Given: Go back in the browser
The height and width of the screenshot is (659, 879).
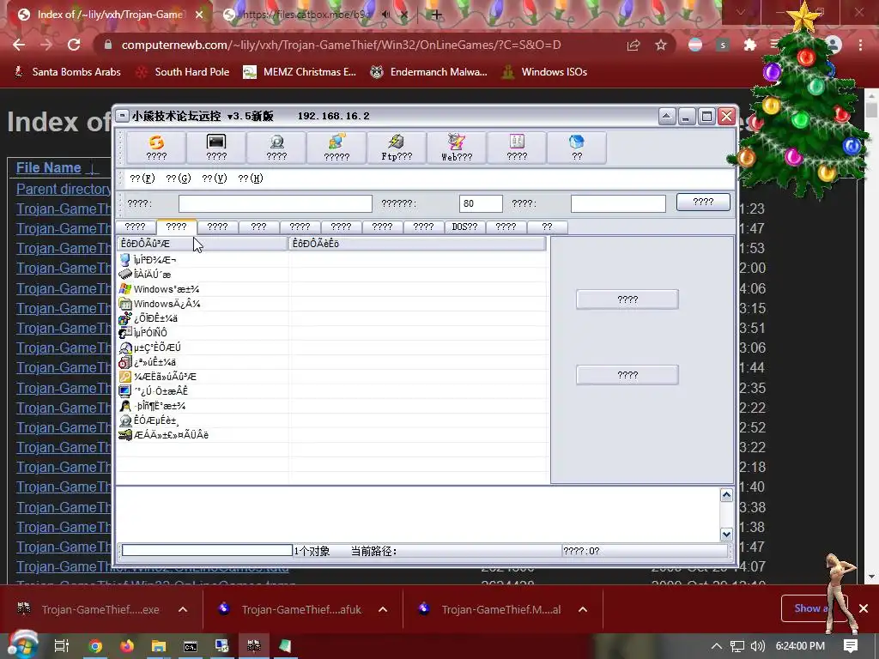Looking at the screenshot, I should (x=19, y=45).
